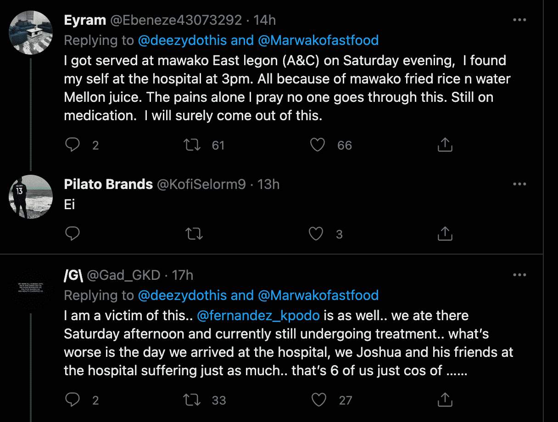Screen dimensions: 558x422
Task: Share Pilato Brands' reply
Action: [x=444, y=233]
